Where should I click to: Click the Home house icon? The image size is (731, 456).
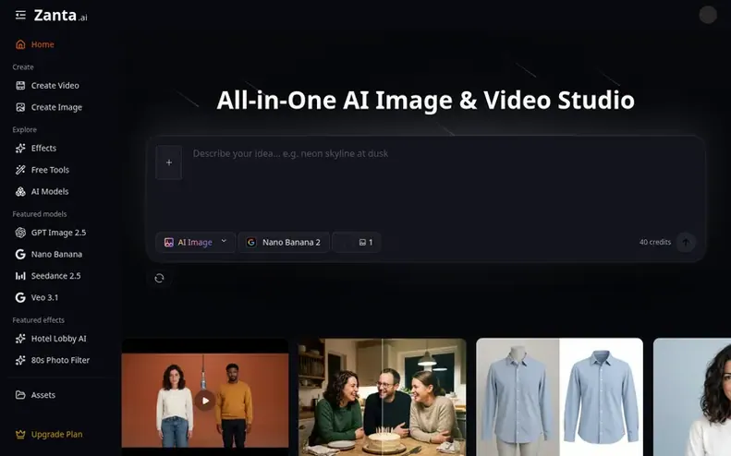(20, 44)
